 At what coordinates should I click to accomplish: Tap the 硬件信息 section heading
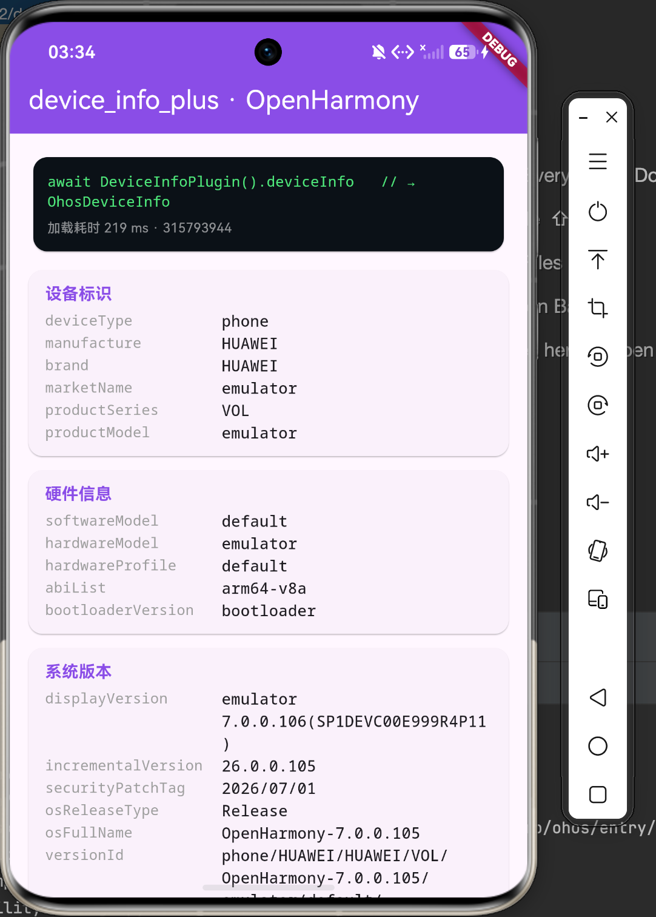click(x=78, y=494)
